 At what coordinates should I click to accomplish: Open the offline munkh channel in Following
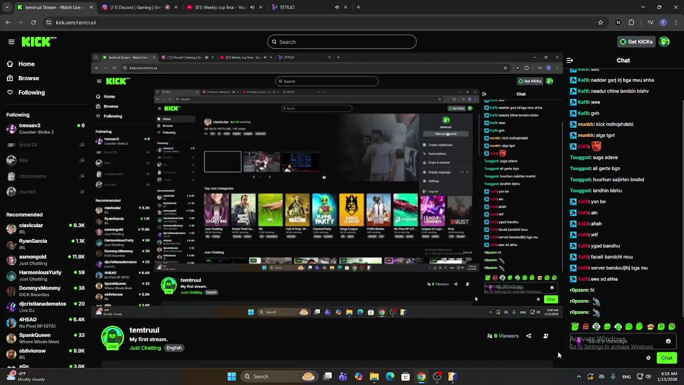pos(45,191)
